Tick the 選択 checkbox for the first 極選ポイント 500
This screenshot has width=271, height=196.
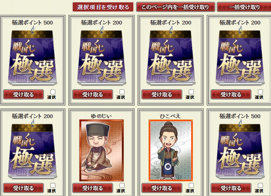[53, 92]
